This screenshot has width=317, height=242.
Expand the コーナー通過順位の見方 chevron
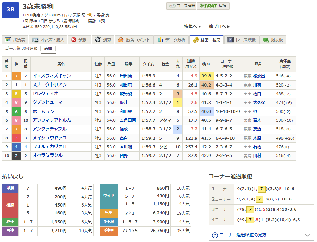coord(308,235)
